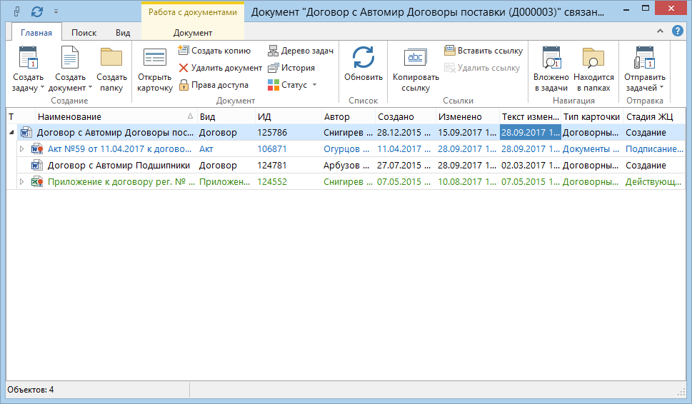The image size is (692, 404).
Task: Click Вставить ссылку in the ribbon
Action: coord(483,51)
